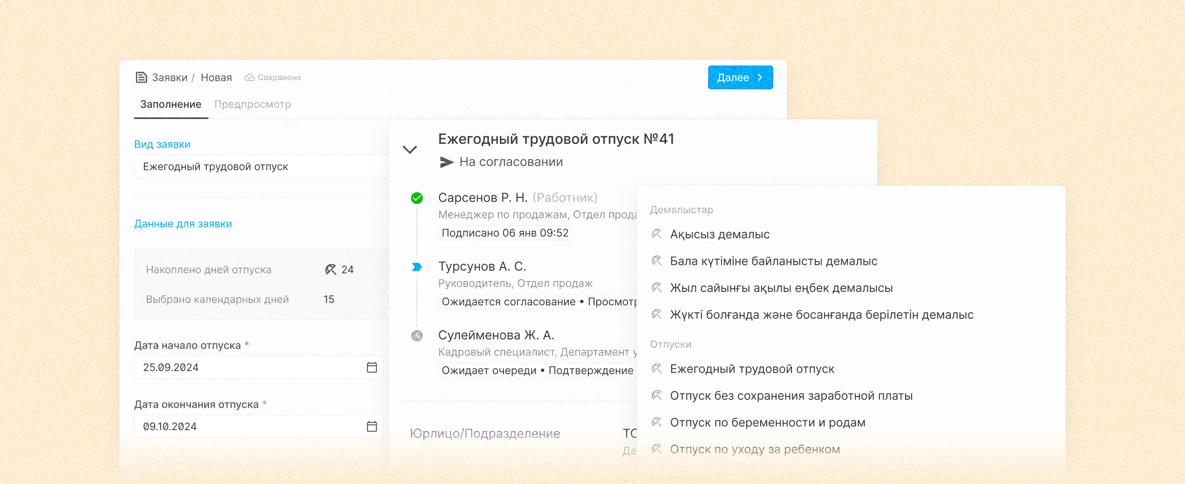Click the Выбрано календарных дней row label
1185x484 pixels.
[x=218, y=299]
